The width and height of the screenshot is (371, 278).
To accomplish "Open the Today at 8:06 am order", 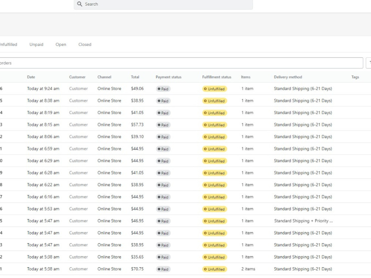I will [x=43, y=137].
